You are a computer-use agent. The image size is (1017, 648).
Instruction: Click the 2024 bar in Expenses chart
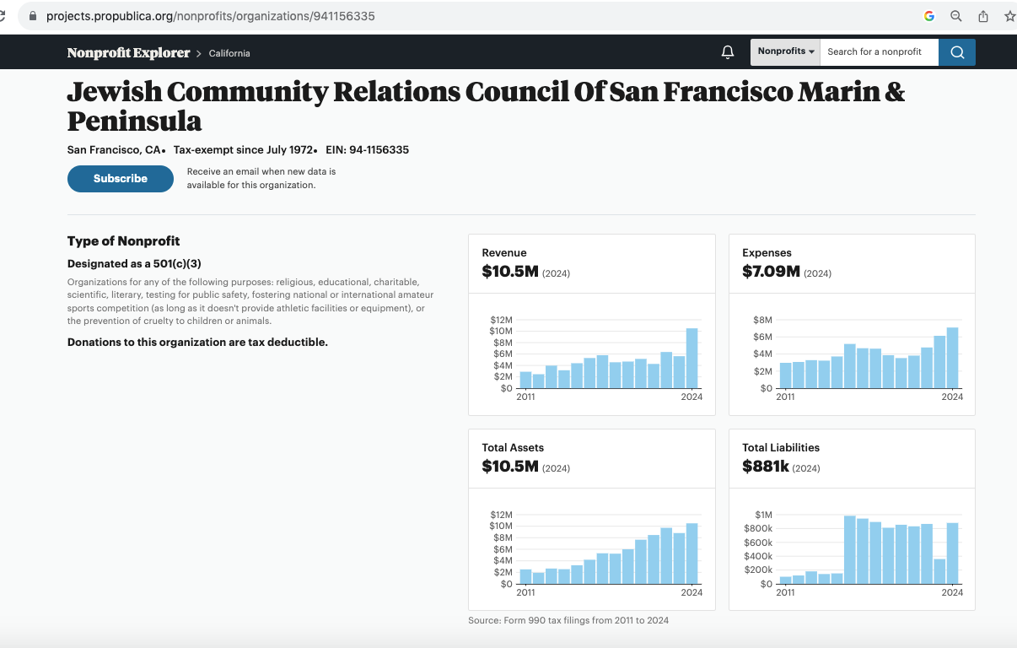pyautogui.click(x=952, y=358)
